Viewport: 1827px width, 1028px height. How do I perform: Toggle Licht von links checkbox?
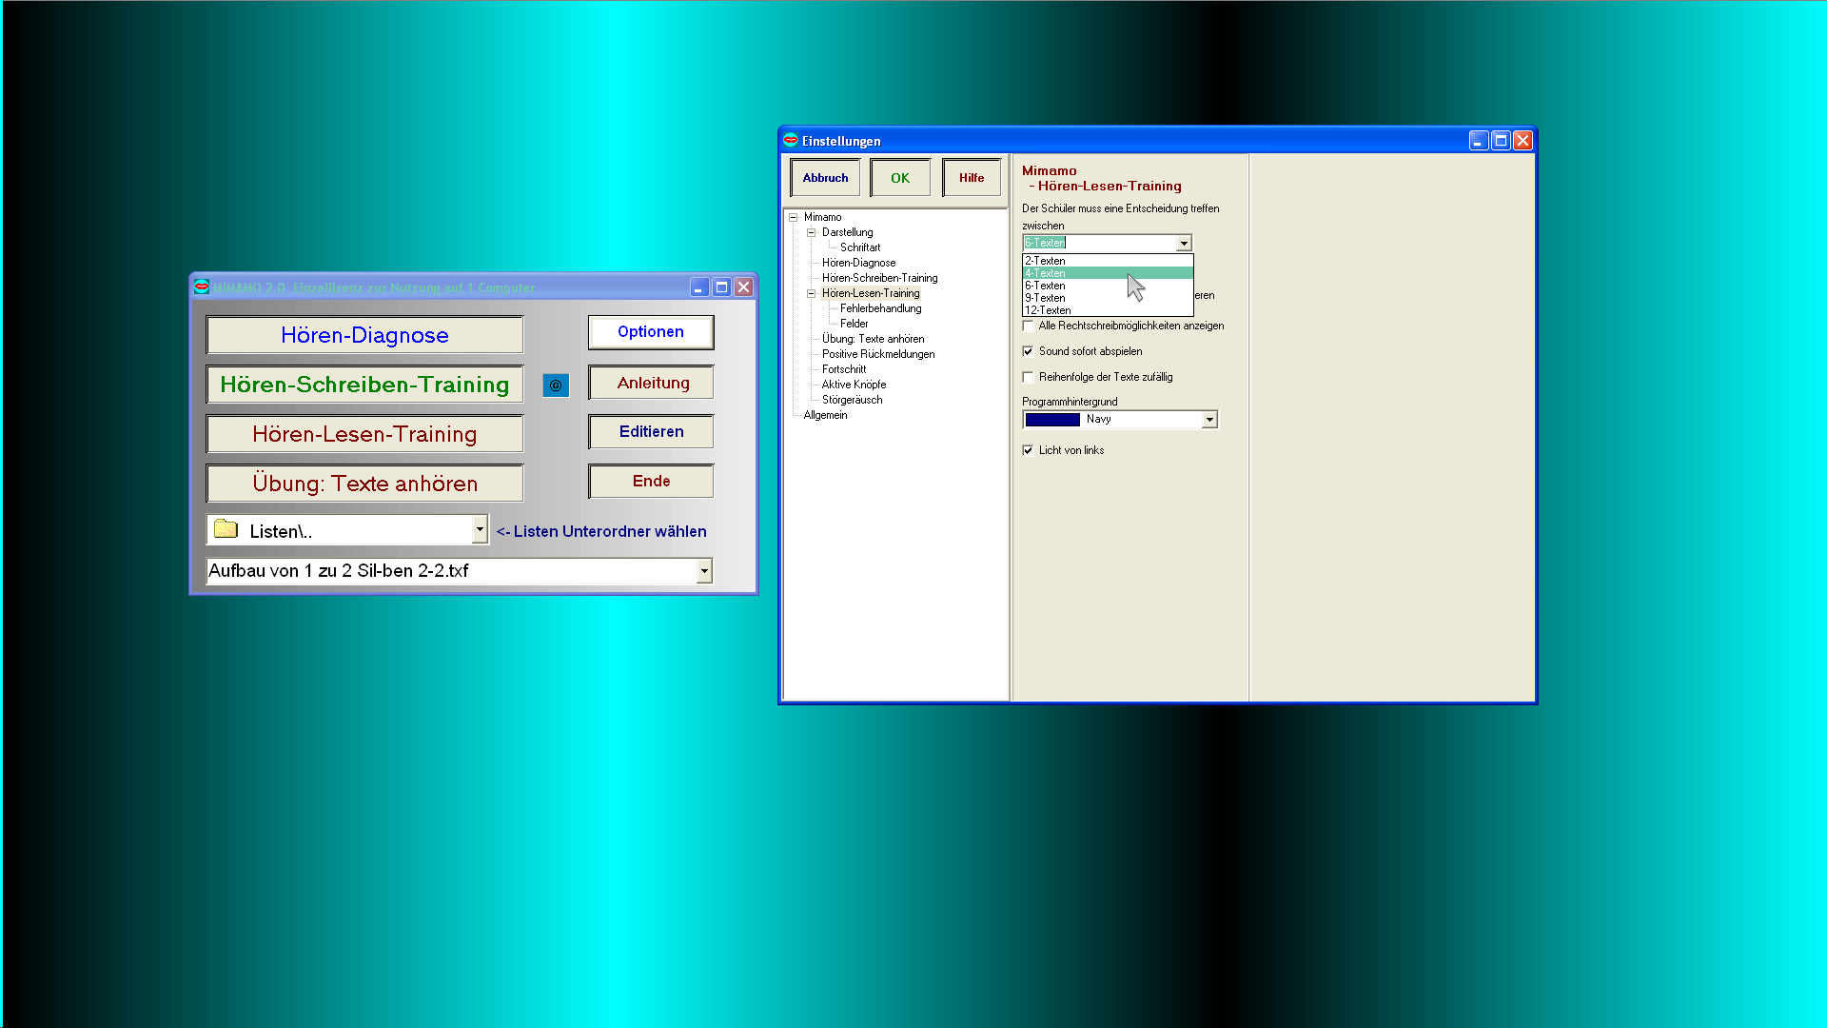tap(1028, 450)
